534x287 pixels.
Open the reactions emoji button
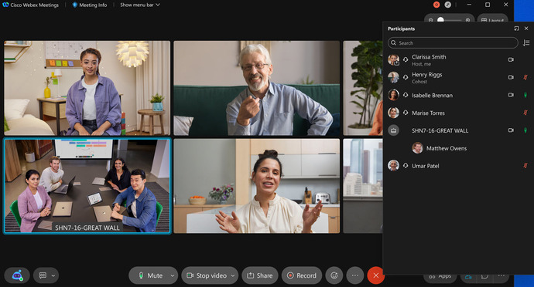click(334, 275)
